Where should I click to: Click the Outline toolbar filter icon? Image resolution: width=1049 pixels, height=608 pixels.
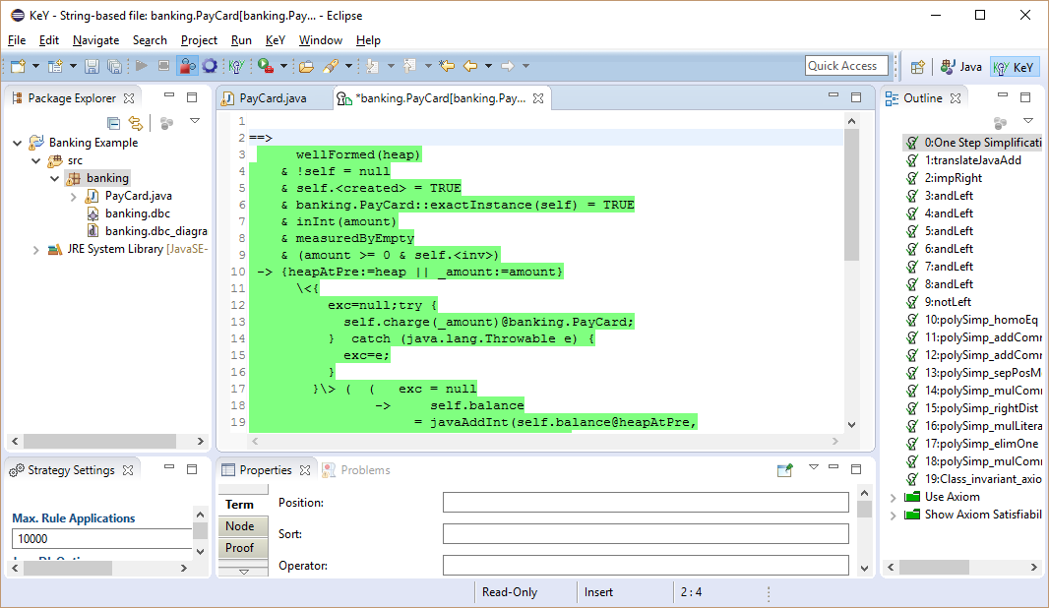(1000, 122)
